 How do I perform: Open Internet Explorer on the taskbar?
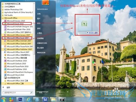pyautogui.click(x=29, y=100)
